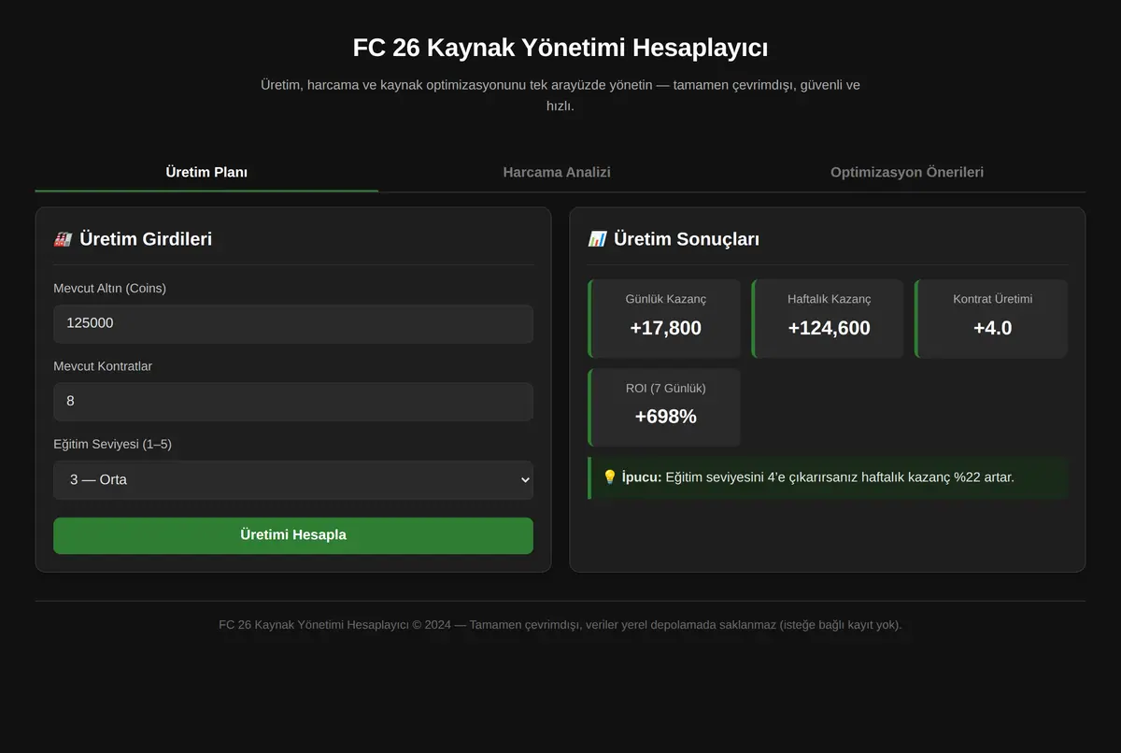This screenshot has width=1121, height=753.
Task: Click the +17,800 daily earnings value
Action: 666,328
